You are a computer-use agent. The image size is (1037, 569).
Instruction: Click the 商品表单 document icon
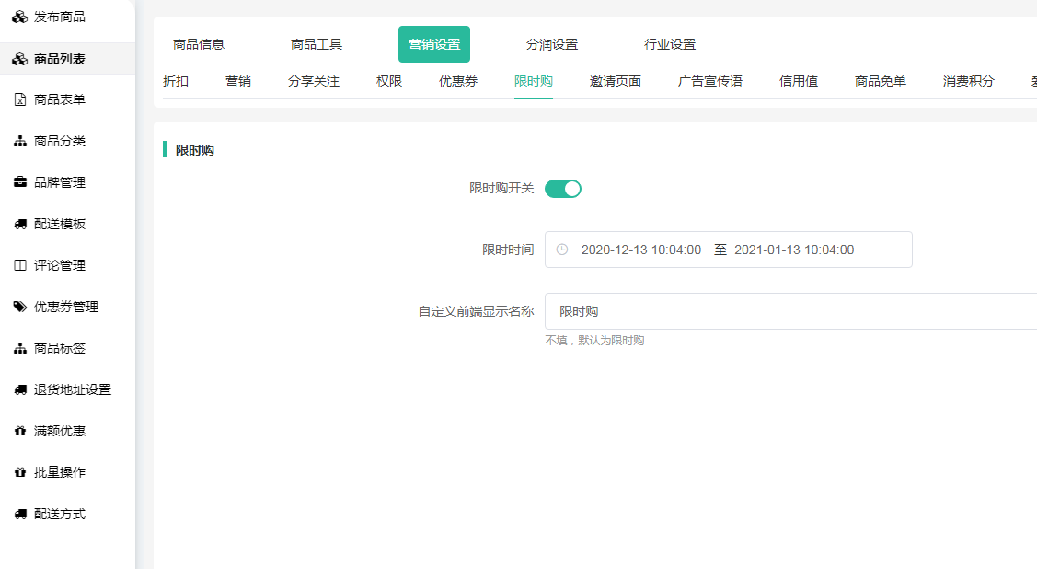coord(19,99)
